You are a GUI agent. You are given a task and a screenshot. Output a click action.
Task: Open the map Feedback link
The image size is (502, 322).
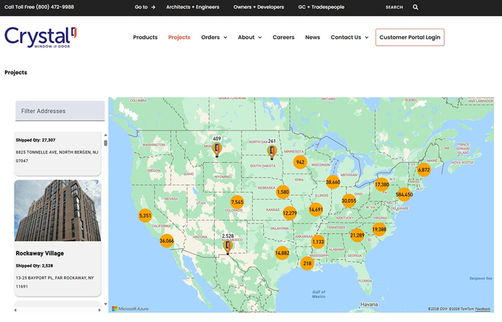tap(483, 309)
